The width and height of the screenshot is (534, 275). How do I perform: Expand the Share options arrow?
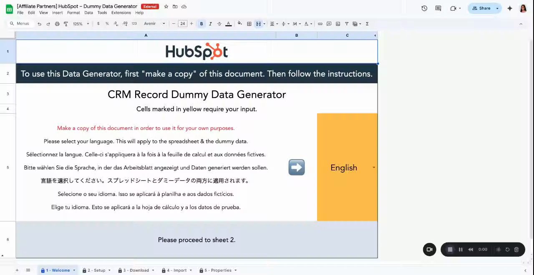[497, 8]
